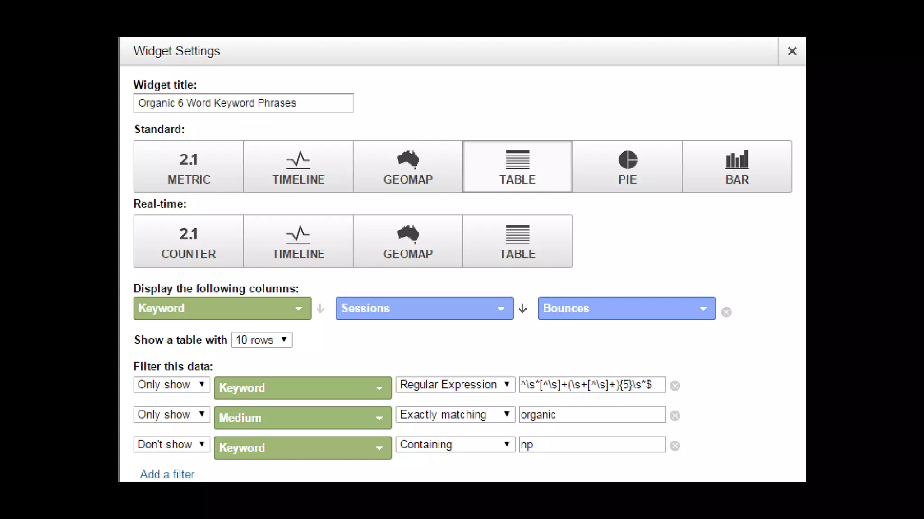Pick the real-time Geomap widget
The height and width of the screenshot is (519, 924).
[x=408, y=241]
